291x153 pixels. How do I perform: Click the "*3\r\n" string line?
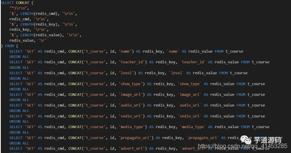(x=19, y=8)
